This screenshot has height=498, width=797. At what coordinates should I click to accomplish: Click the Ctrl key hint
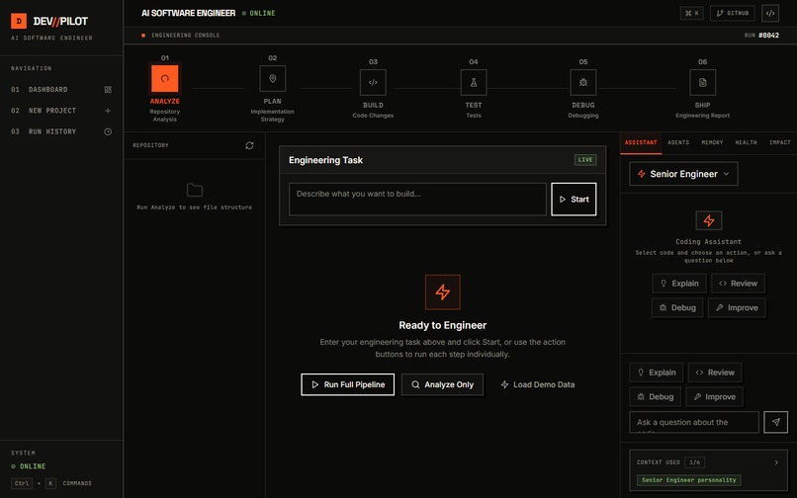pos(22,483)
